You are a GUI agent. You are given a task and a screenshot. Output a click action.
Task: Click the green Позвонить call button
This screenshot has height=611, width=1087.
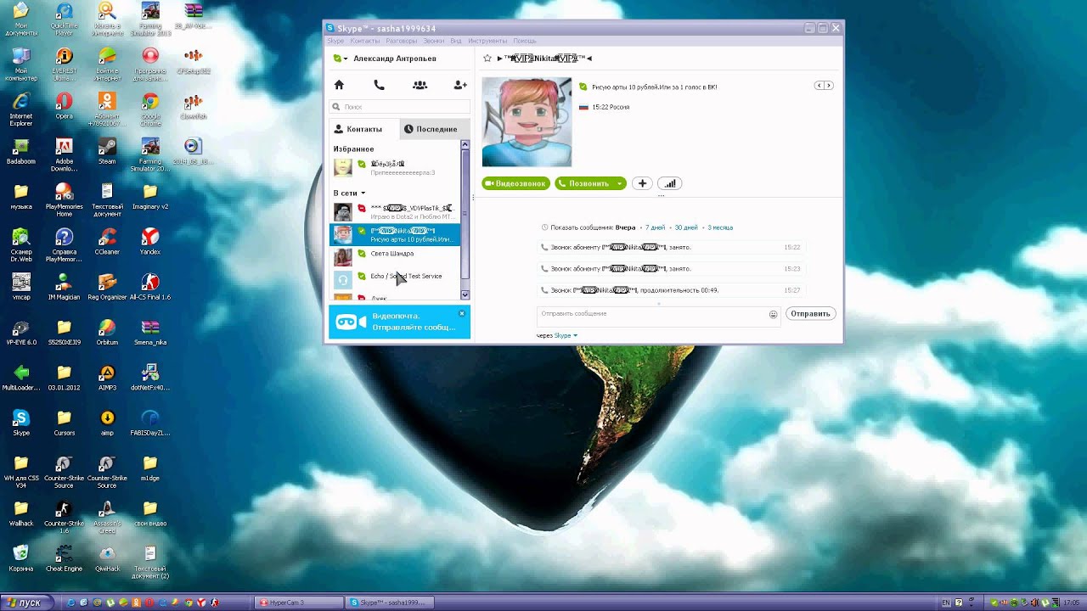tap(584, 183)
